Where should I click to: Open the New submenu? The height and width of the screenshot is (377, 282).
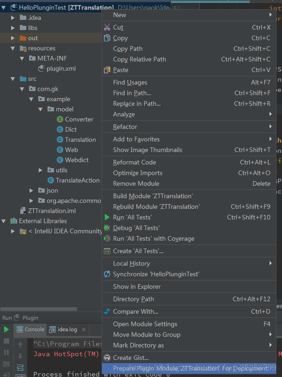click(x=189, y=15)
